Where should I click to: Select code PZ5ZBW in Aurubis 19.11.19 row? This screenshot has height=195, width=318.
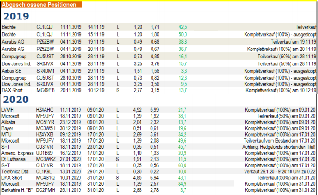(45, 42)
